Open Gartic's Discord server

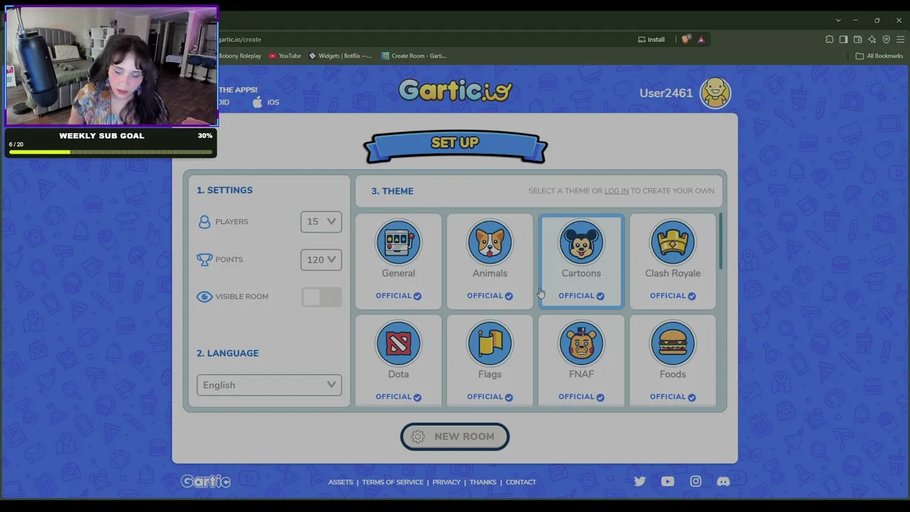click(x=723, y=481)
